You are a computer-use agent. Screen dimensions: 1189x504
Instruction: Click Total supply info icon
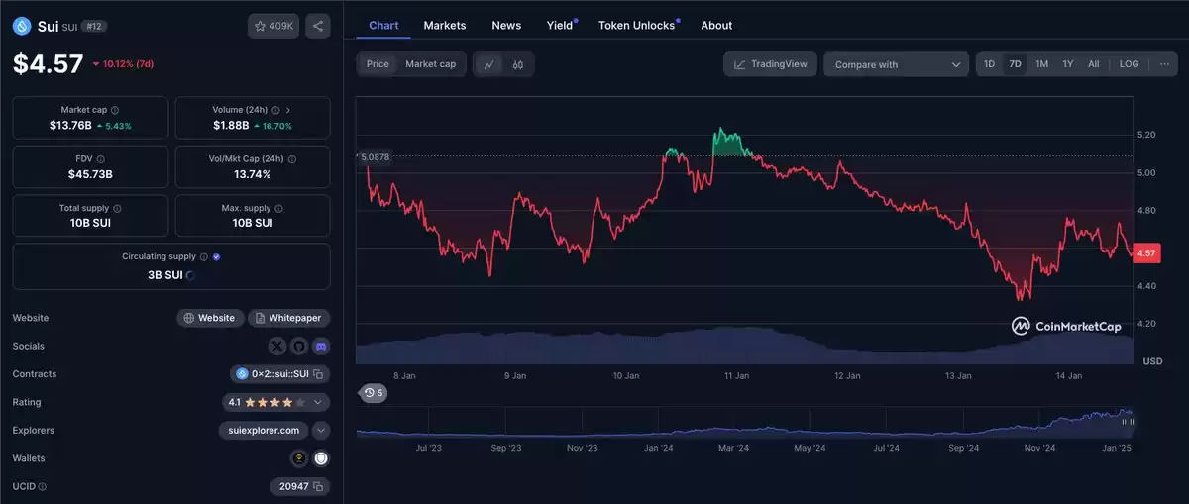click(118, 208)
